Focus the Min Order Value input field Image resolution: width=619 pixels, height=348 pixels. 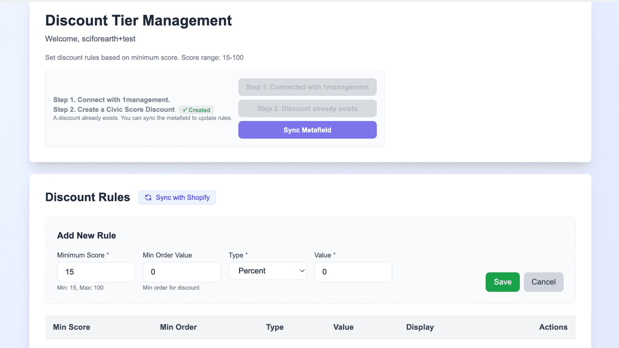tap(182, 272)
